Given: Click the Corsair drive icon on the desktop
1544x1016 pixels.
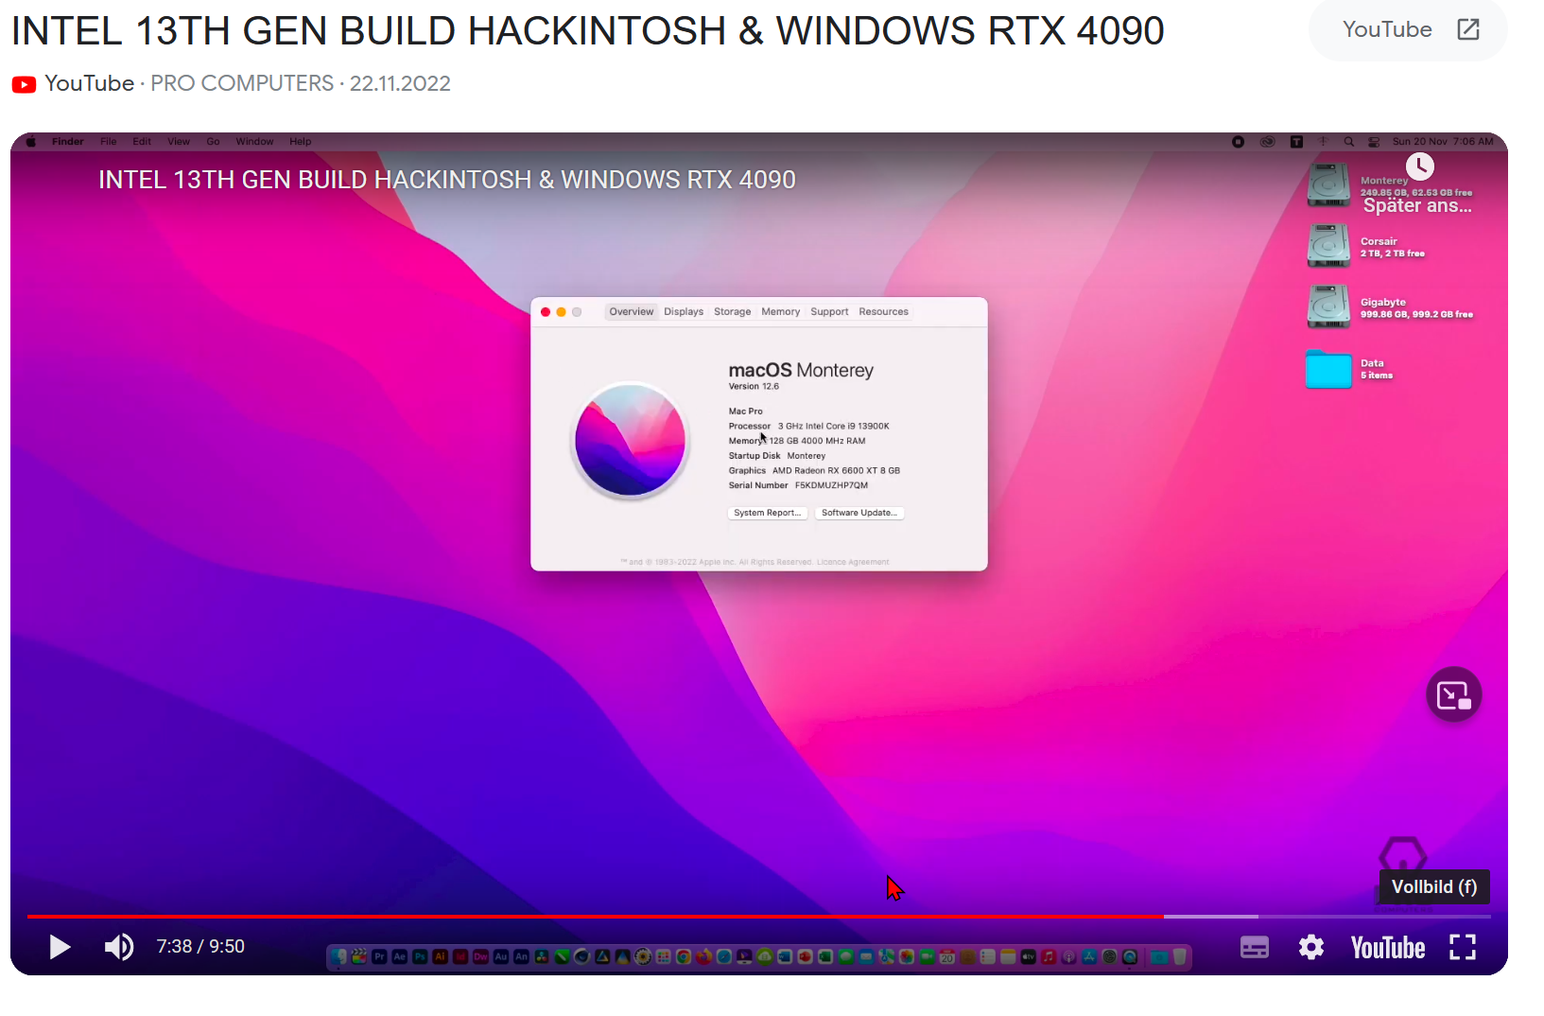Looking at the screenshot, I should (1328, 246).
